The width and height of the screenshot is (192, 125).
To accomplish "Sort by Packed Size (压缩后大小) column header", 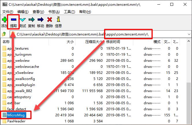I will [x=90, y=42].
